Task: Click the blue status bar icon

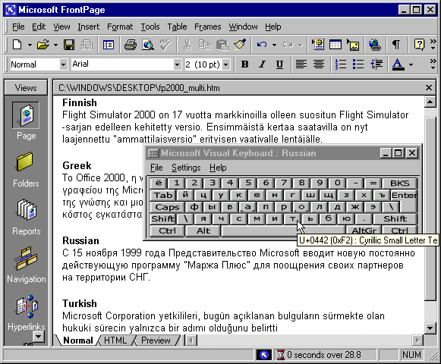Action: click(264, 355)
